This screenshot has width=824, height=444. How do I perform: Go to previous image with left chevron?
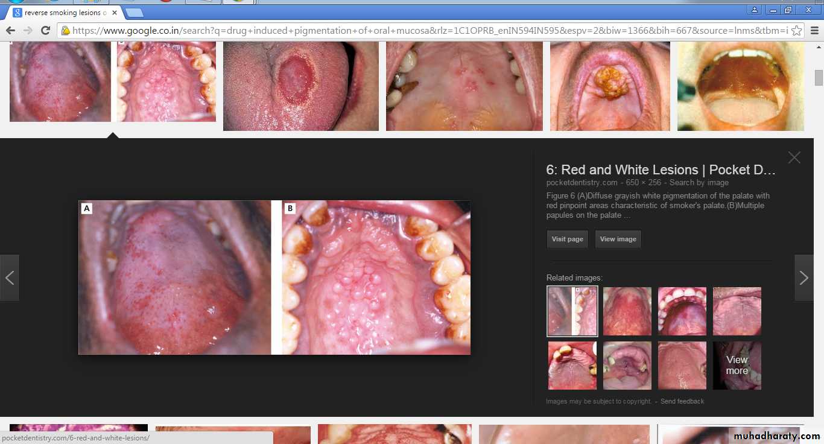(10, 277)
